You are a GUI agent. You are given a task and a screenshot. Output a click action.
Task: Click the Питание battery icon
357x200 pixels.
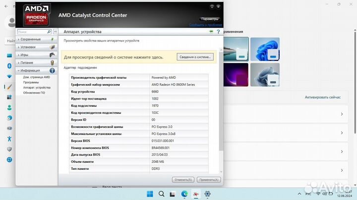click(52, 63)
